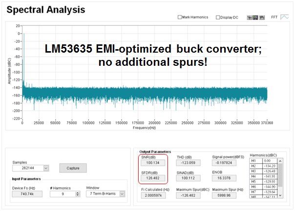The width and height of the screenshot is (295, 211).
Task: Select the THD(dB) output value
Action: (x=189, y=163)
